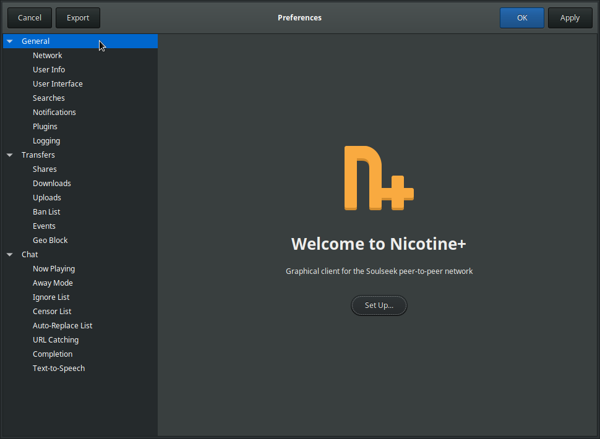
Task: Select the Transfers category
Action: 80,155
